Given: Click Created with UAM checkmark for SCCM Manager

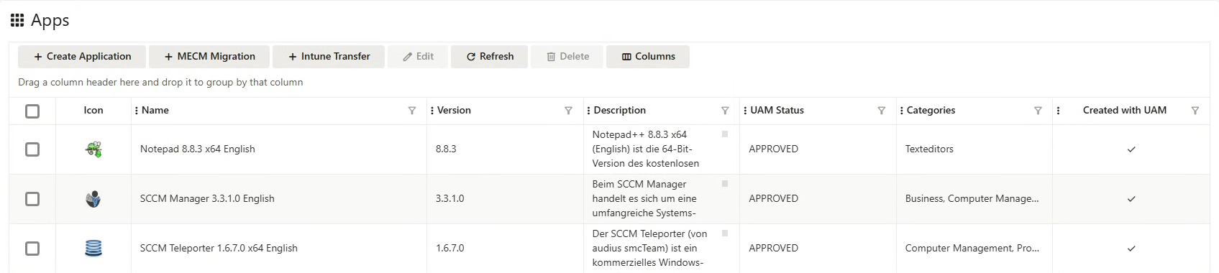Looking at the screenshot, I should (x=1131, y=199).
